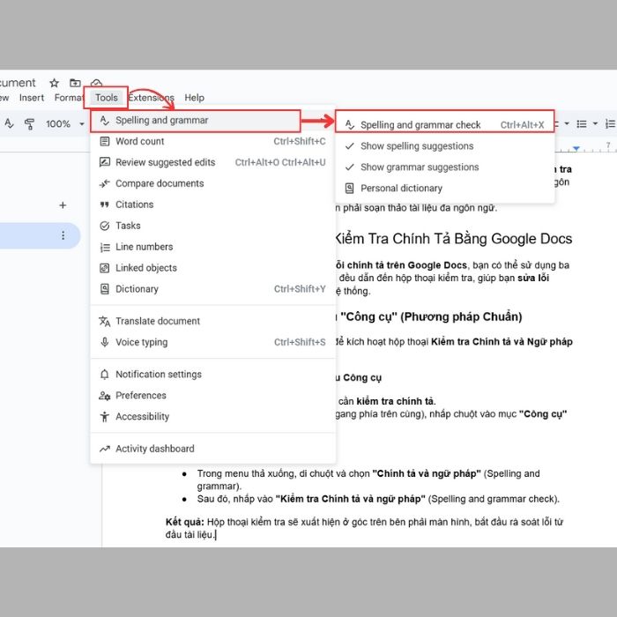Click the move-to-folder icon beside title
Viewport: 617px width, 617px height.
pyautogui.click(x=75, y=83)
